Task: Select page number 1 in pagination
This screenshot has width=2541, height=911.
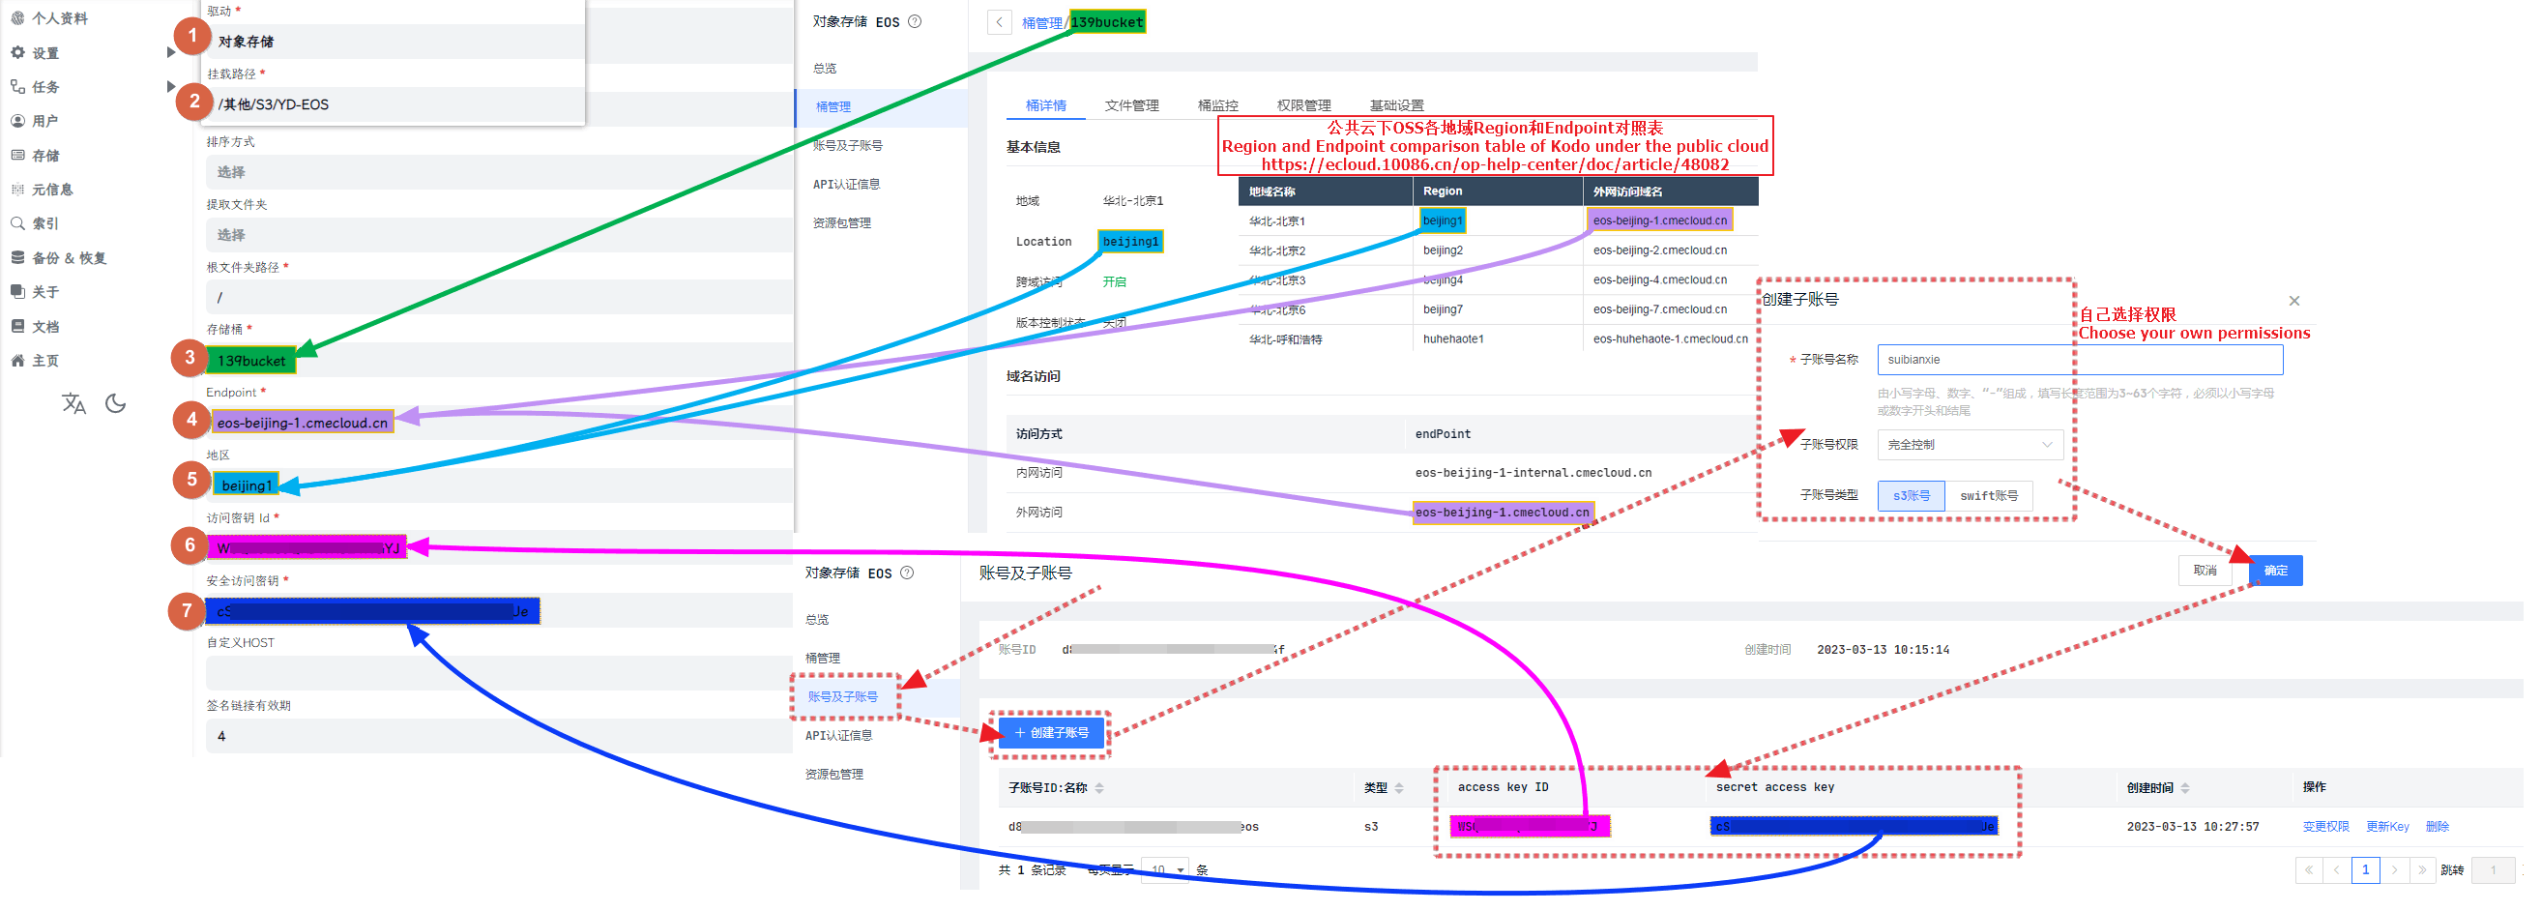Action: 2365,870
